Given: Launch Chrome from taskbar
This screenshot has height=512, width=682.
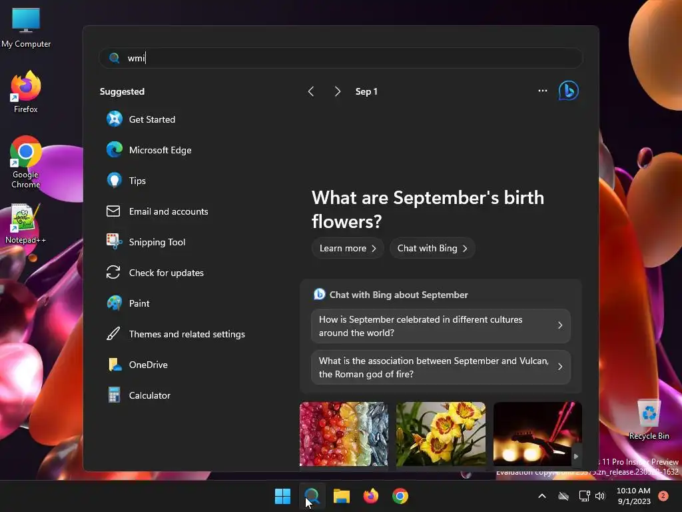Looking at the screenshot, I should 400,496.
